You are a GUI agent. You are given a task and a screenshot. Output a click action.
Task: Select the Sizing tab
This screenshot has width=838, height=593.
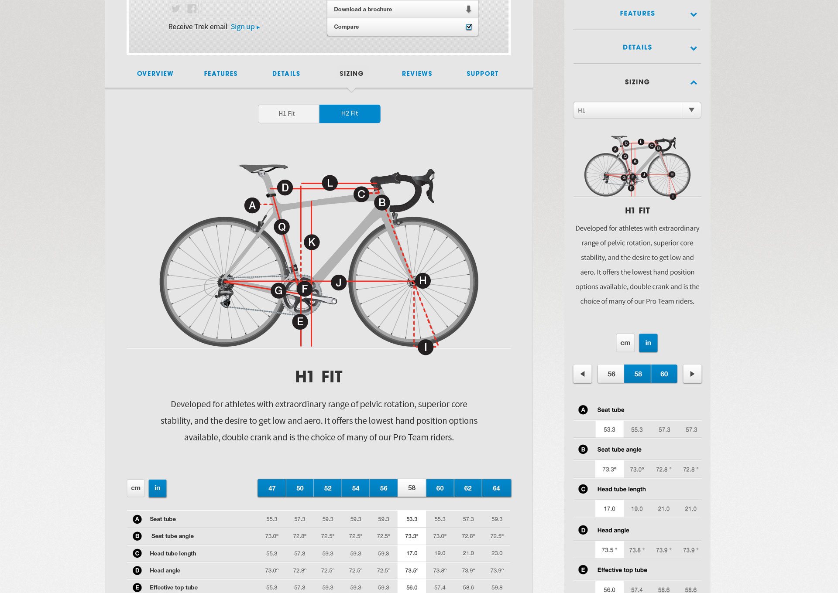[x=351, y=73]
